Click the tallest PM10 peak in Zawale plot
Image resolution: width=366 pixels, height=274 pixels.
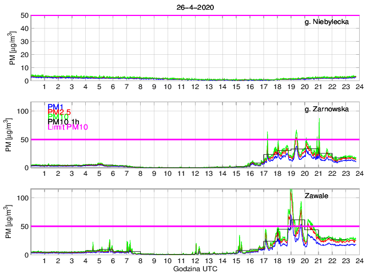pos(291,191)
